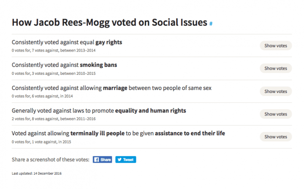
Task: Click the hash anchor icon beside heading
Action: (x=211, y=24)
